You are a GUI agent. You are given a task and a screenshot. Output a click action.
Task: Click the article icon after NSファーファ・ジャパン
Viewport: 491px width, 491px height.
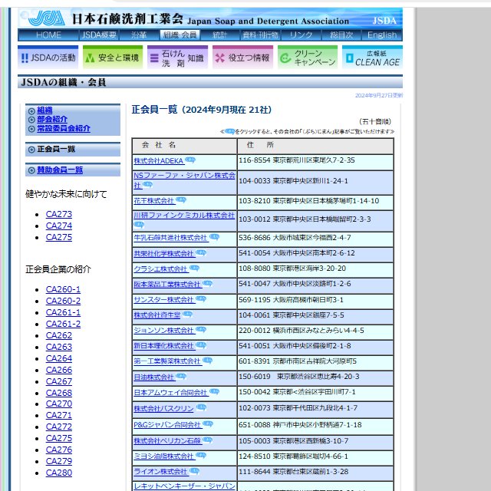point(147,185)
